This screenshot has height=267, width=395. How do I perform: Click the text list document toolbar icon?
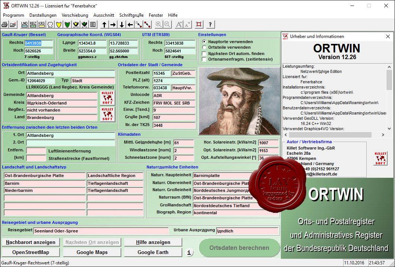[93, 25]
